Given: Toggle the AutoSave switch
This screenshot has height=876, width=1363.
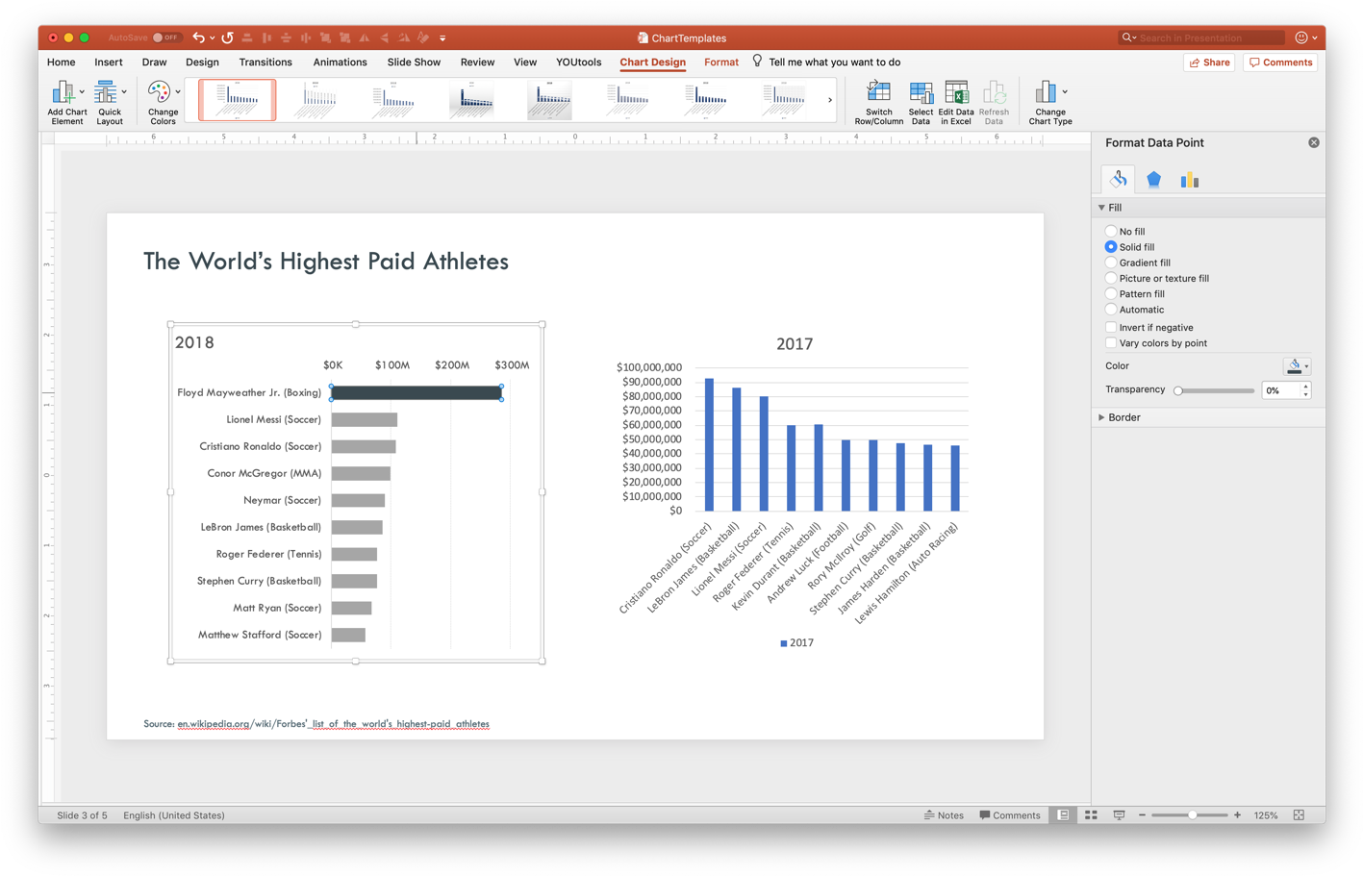Looking at the screenshot, I should 166,38.
